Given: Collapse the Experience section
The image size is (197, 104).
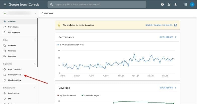Looking at the screenshot, I should click(35, 64).
